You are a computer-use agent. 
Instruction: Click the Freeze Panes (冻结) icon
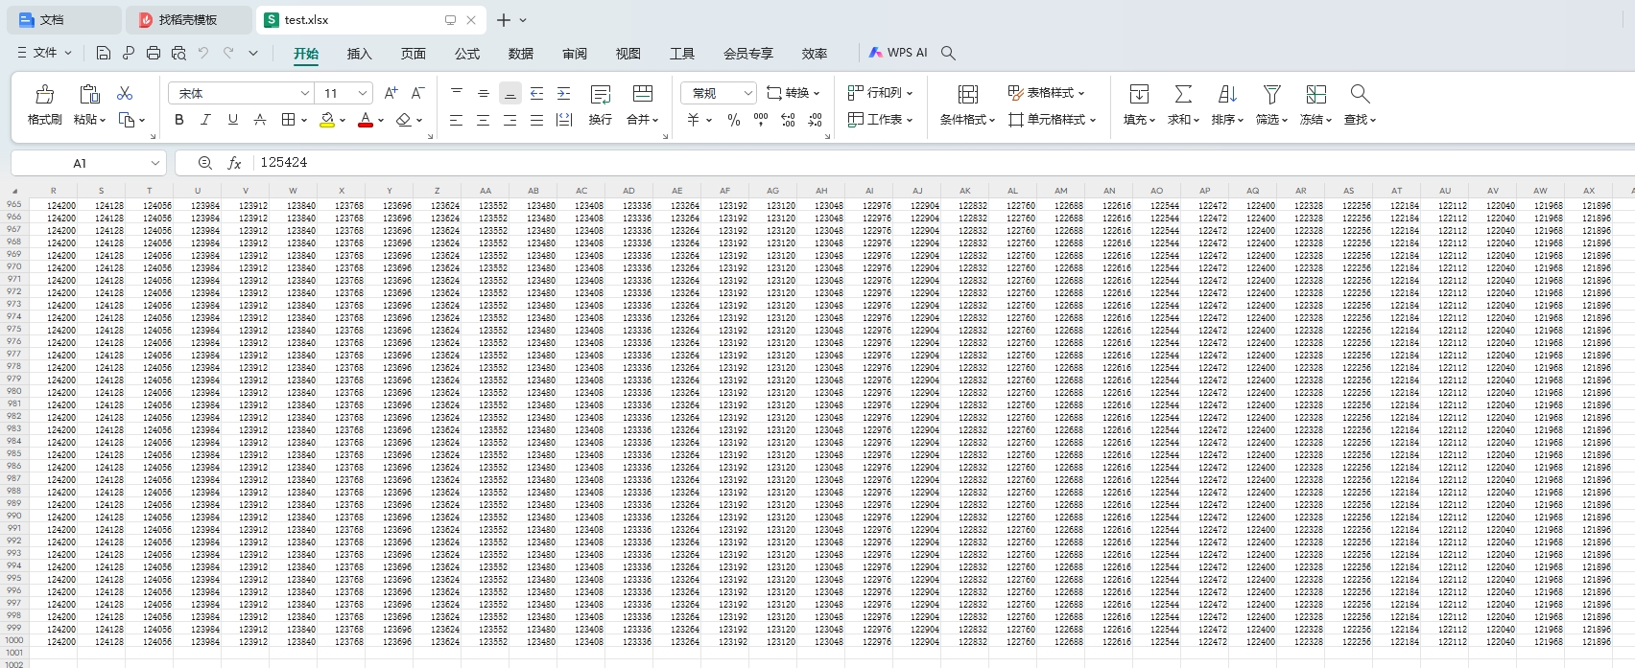coord(1315,94)
